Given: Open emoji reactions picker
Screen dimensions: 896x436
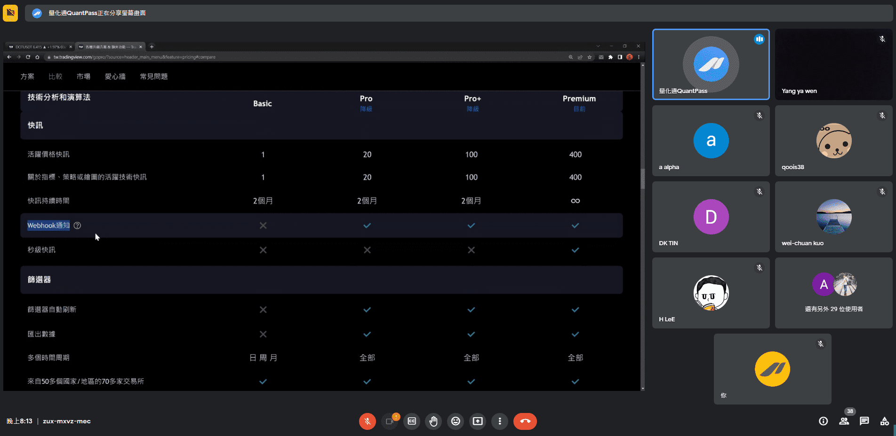Looking at the screenshot, I should [456, 421].
